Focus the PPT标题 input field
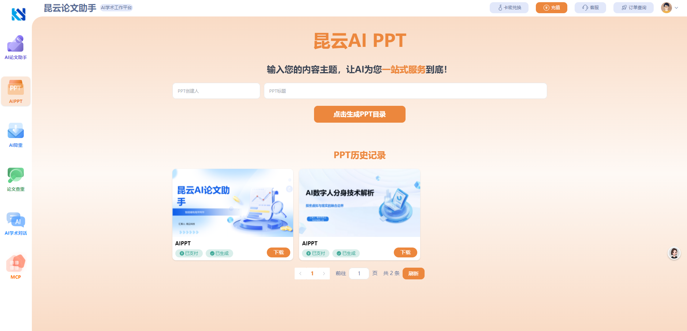This screenshot has height=331, width=687. tap(405, 91)
